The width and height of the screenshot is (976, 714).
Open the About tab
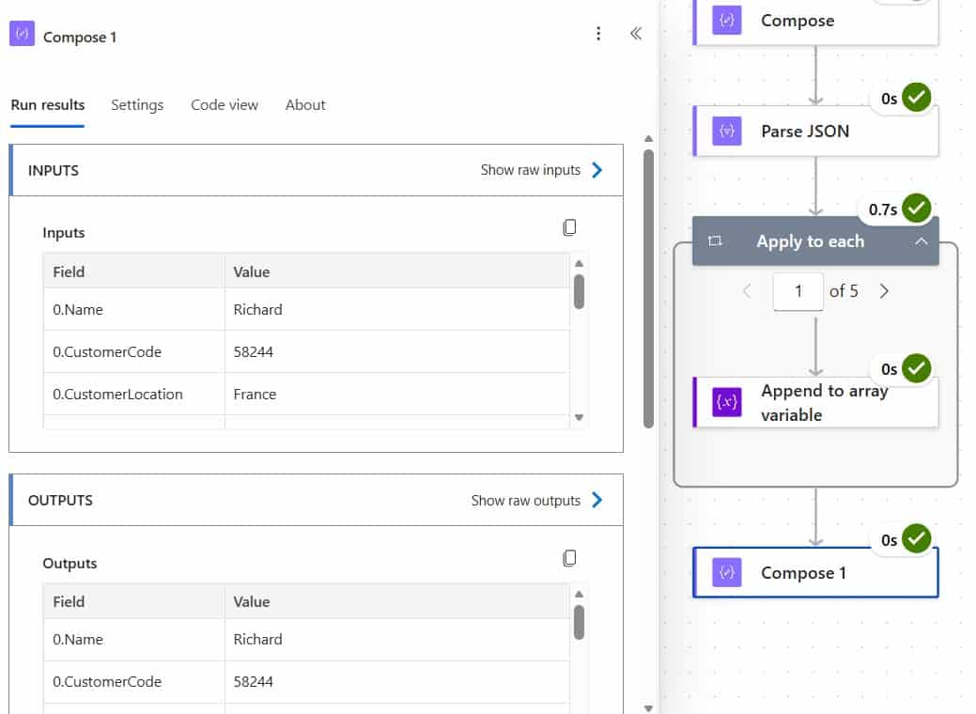tap(305, 104)
